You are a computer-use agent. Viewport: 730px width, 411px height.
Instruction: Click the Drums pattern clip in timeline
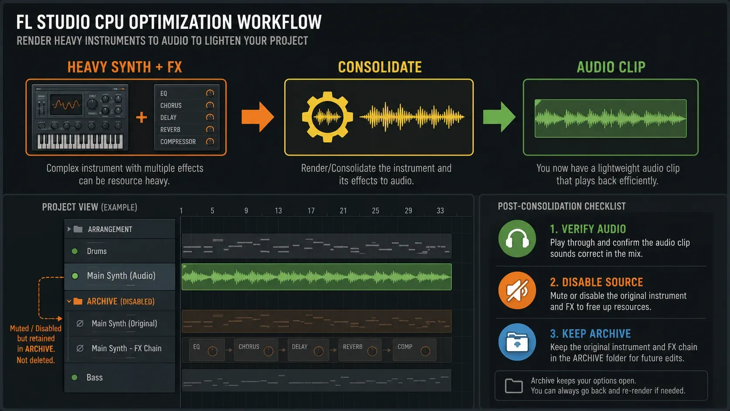click(317, 246)
